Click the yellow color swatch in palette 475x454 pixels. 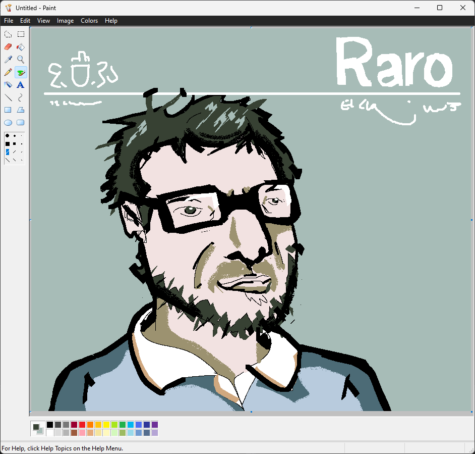[x=106, y=425]
